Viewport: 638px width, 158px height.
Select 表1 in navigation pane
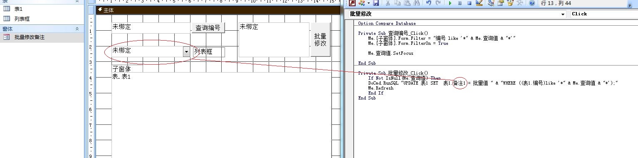(18, 9)
